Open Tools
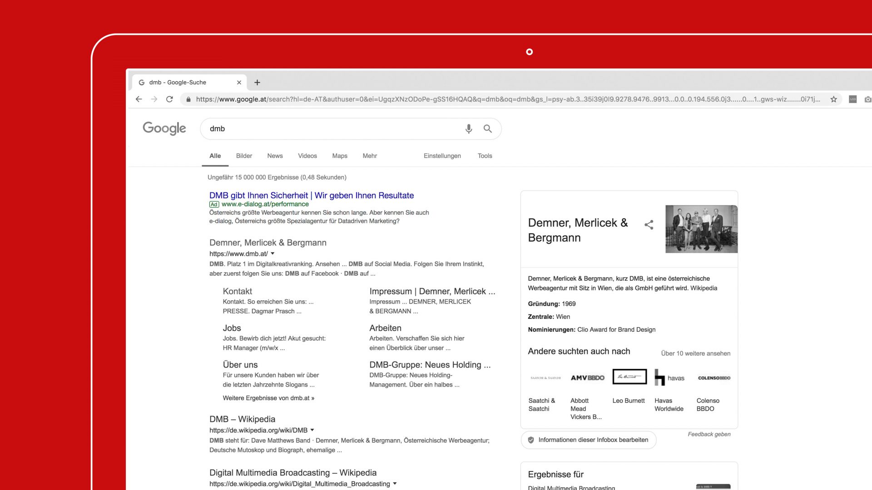The image size is (872, 490). [485, 156]
